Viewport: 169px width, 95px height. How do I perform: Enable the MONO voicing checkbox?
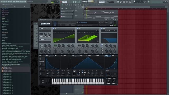coord(106,74)
